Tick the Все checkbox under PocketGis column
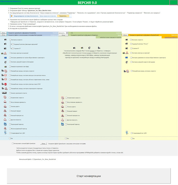 pyautogui.click(x=10, y=138)
